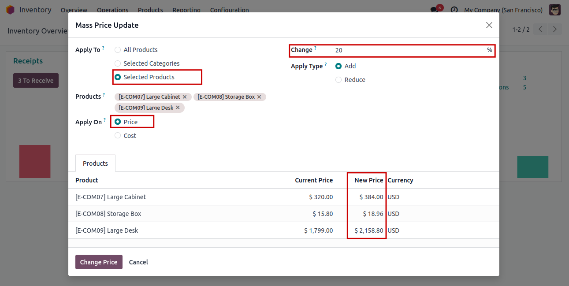Go to the next record arrow
Screen dimensions: 569x286
coord(554,30)
